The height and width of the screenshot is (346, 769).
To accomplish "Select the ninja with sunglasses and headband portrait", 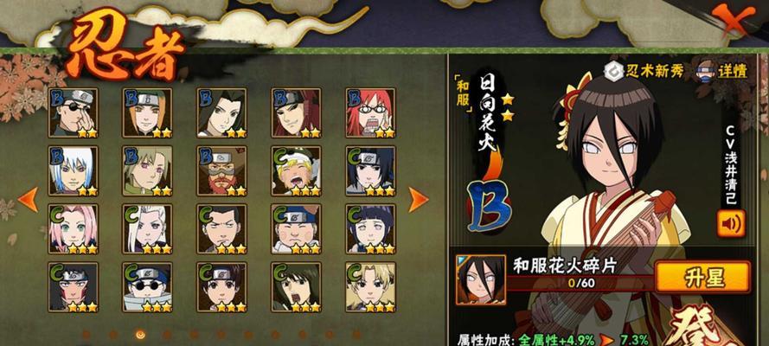I will coord(73,112).
